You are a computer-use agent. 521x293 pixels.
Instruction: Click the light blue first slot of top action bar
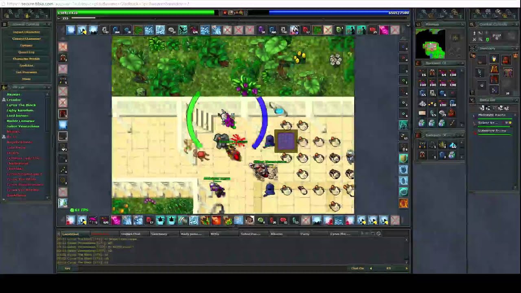click(71, 30)
